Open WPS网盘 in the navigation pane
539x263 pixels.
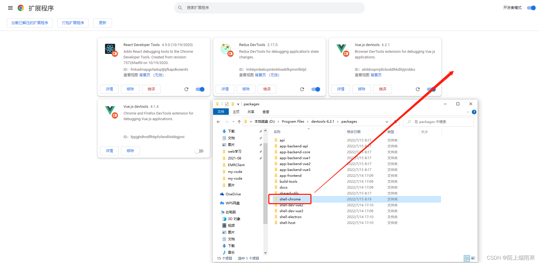click(230, 203)
